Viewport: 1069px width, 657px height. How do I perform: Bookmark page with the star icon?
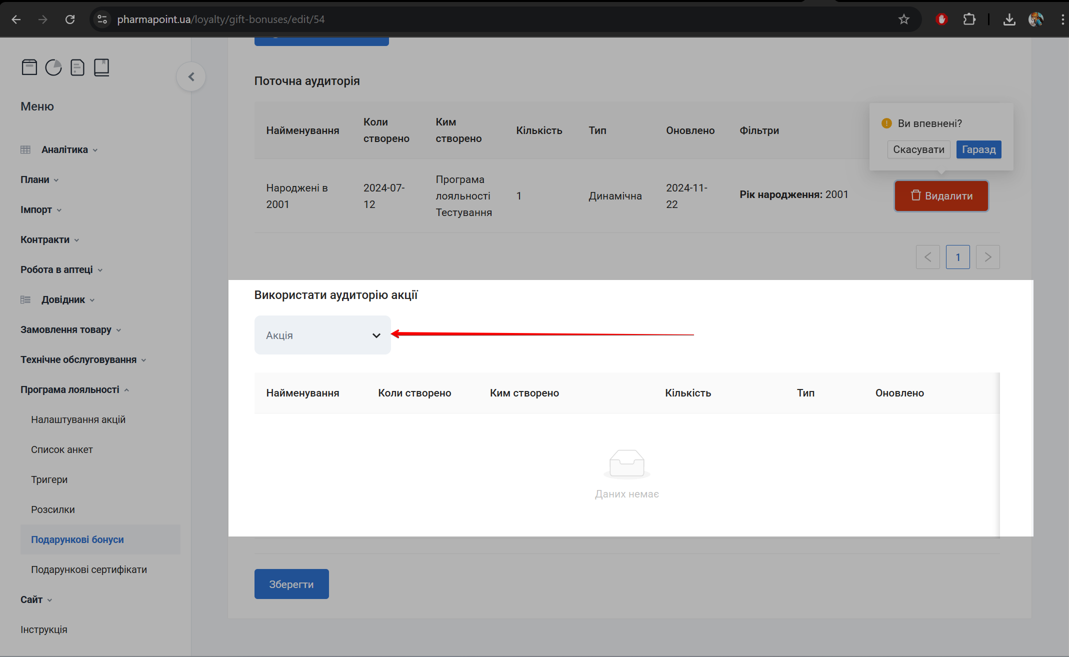903,19
